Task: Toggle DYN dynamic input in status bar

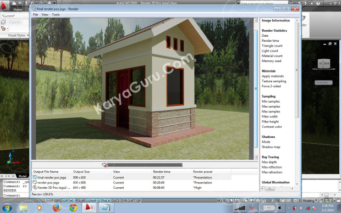Action: 124,200
